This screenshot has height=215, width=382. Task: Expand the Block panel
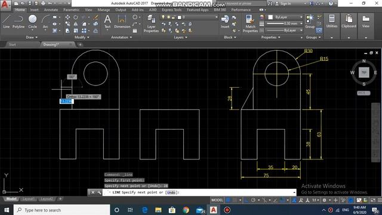230,37
